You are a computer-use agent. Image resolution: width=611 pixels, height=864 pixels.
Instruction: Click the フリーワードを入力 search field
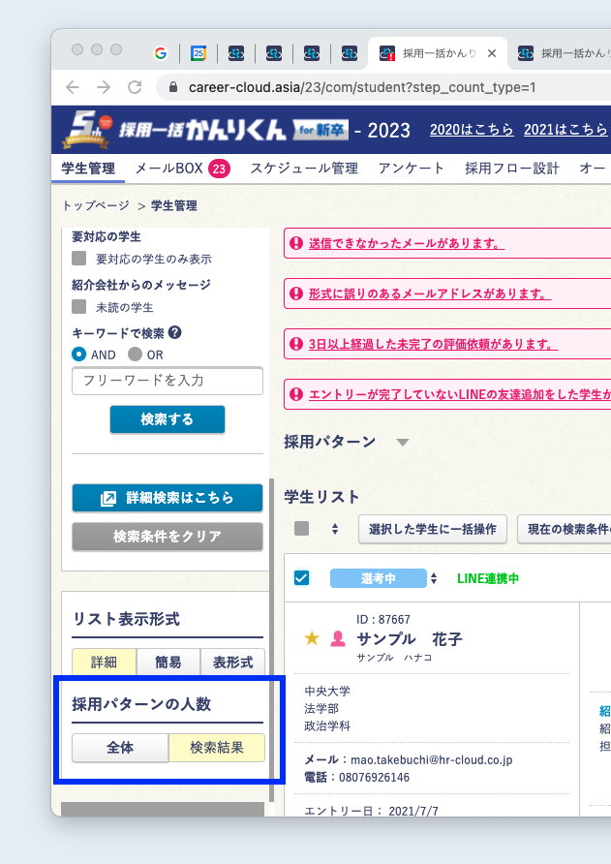168,381
